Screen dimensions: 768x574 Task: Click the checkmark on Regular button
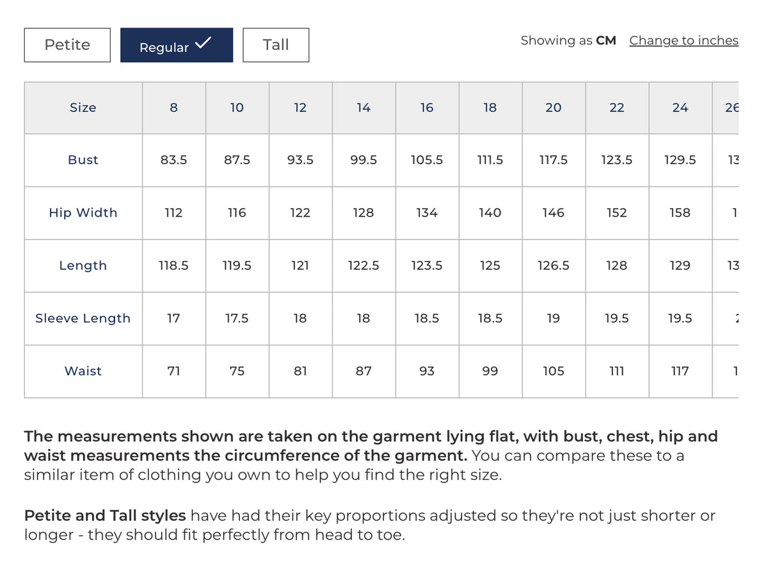tap(203, 44)
